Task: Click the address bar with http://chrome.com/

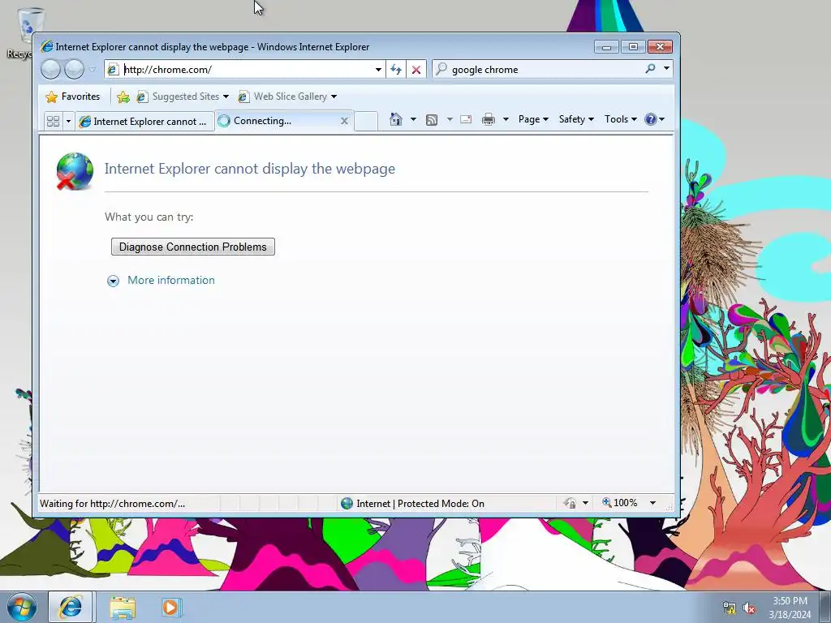Action: coord(243,70)
